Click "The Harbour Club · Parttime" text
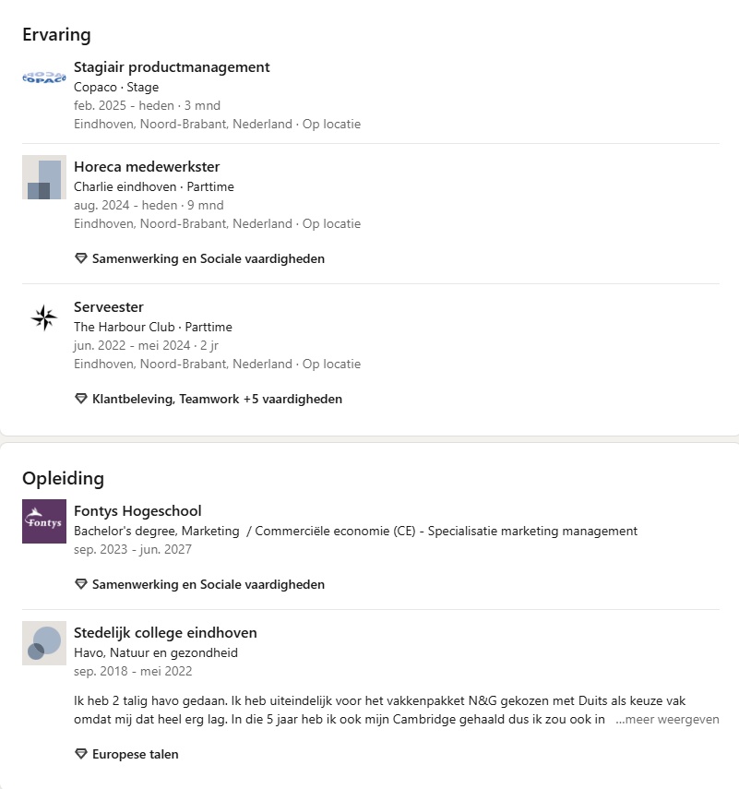 (x=153, y=328)
